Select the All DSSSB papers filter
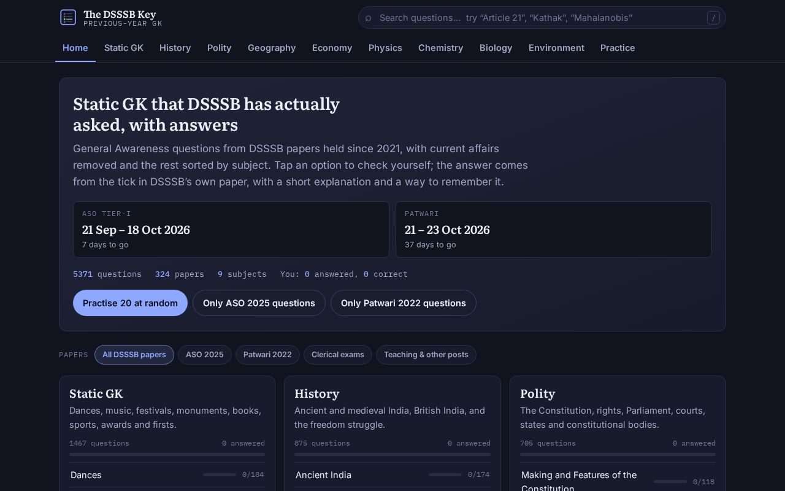 pyautogui.click(x=134, y=355)
